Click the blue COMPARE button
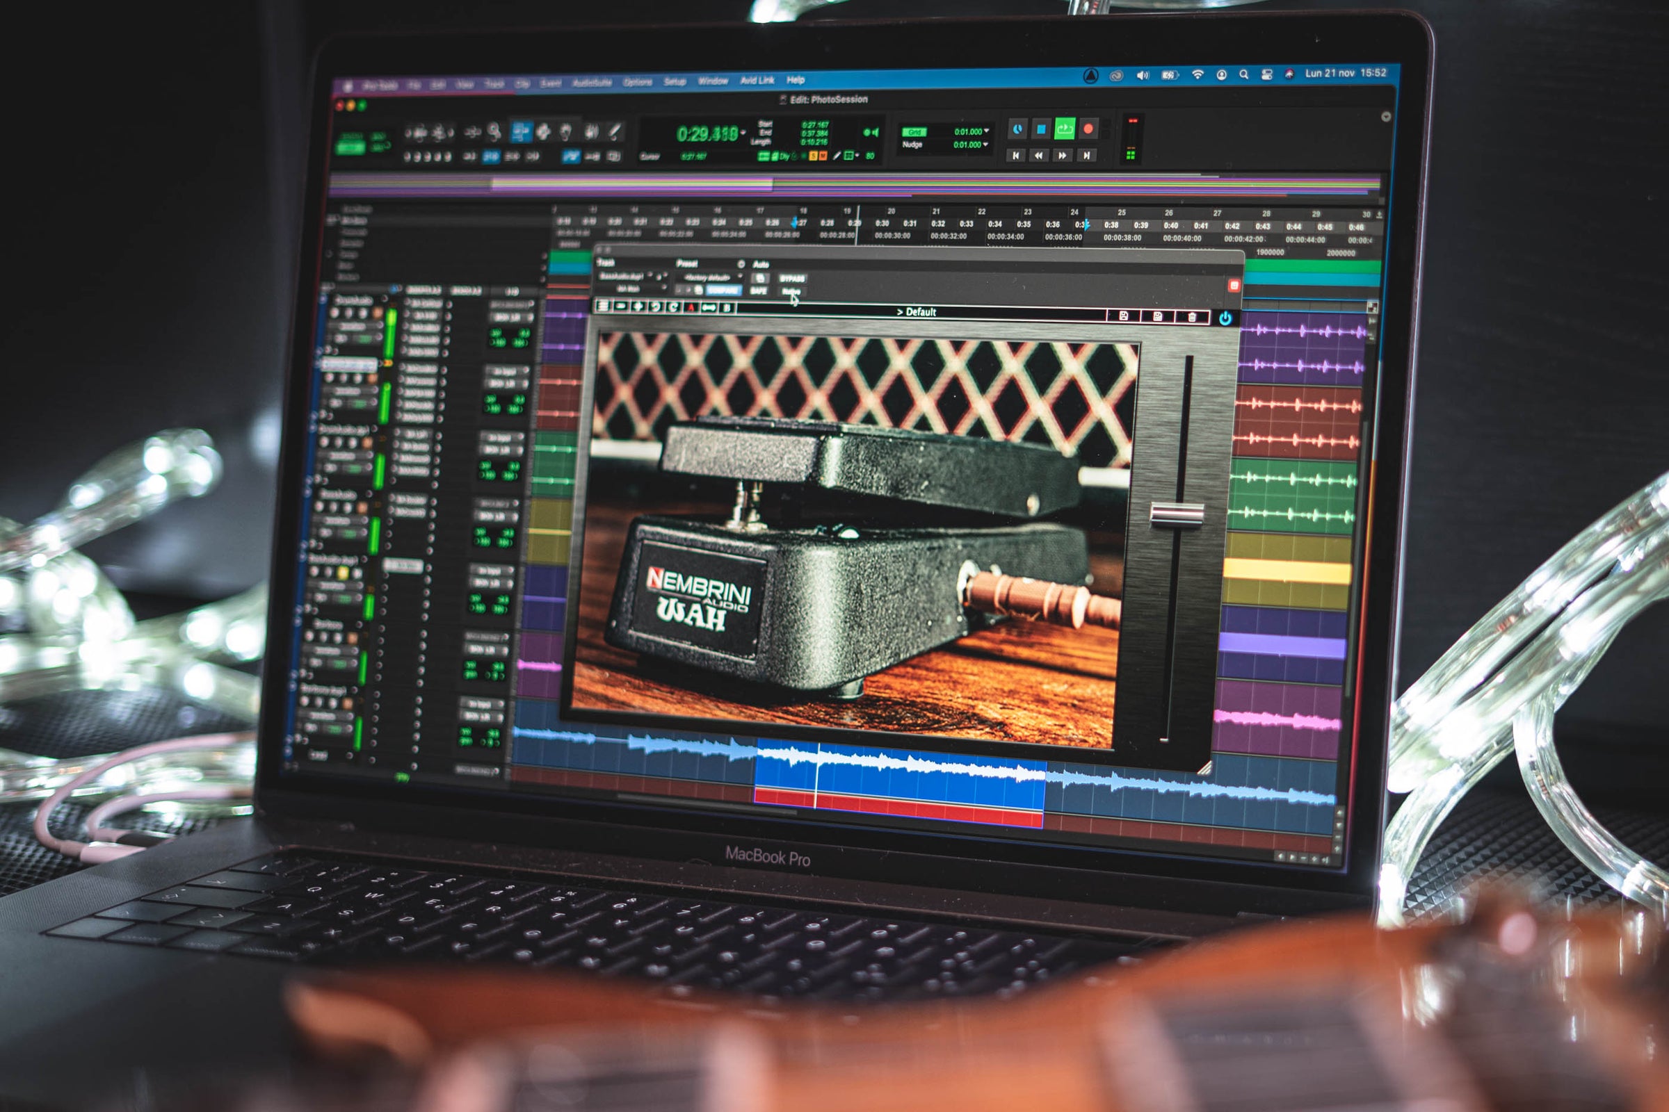 pos(725,291)
